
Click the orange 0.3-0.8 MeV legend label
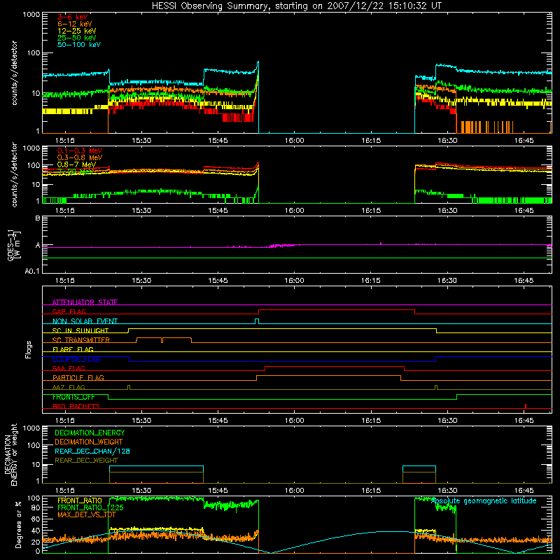[x=80, y=157]
